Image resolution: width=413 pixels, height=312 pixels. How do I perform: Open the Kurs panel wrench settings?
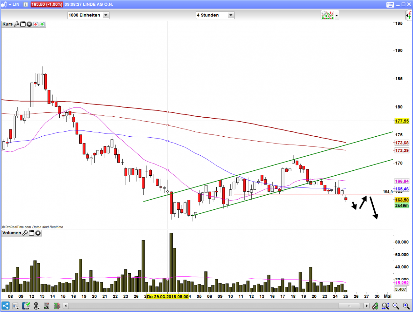(x=17, y=24)
